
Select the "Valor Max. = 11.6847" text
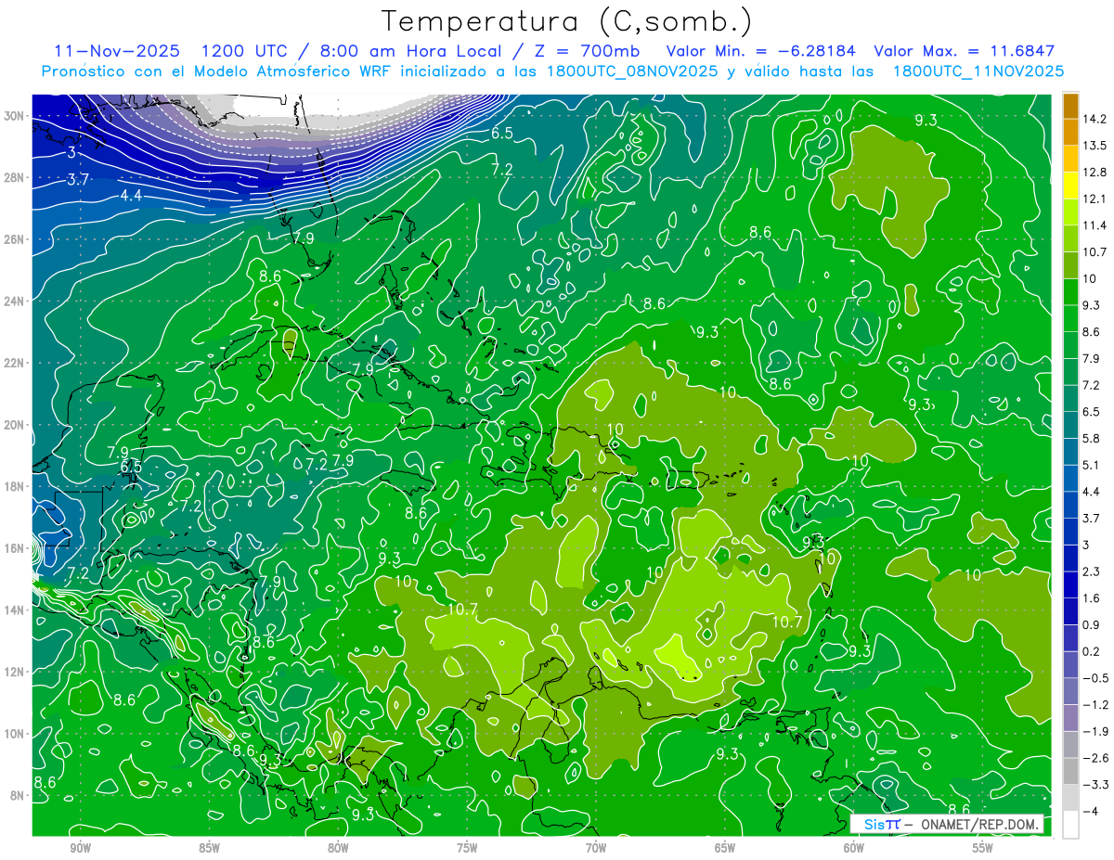tap(964, 51)
